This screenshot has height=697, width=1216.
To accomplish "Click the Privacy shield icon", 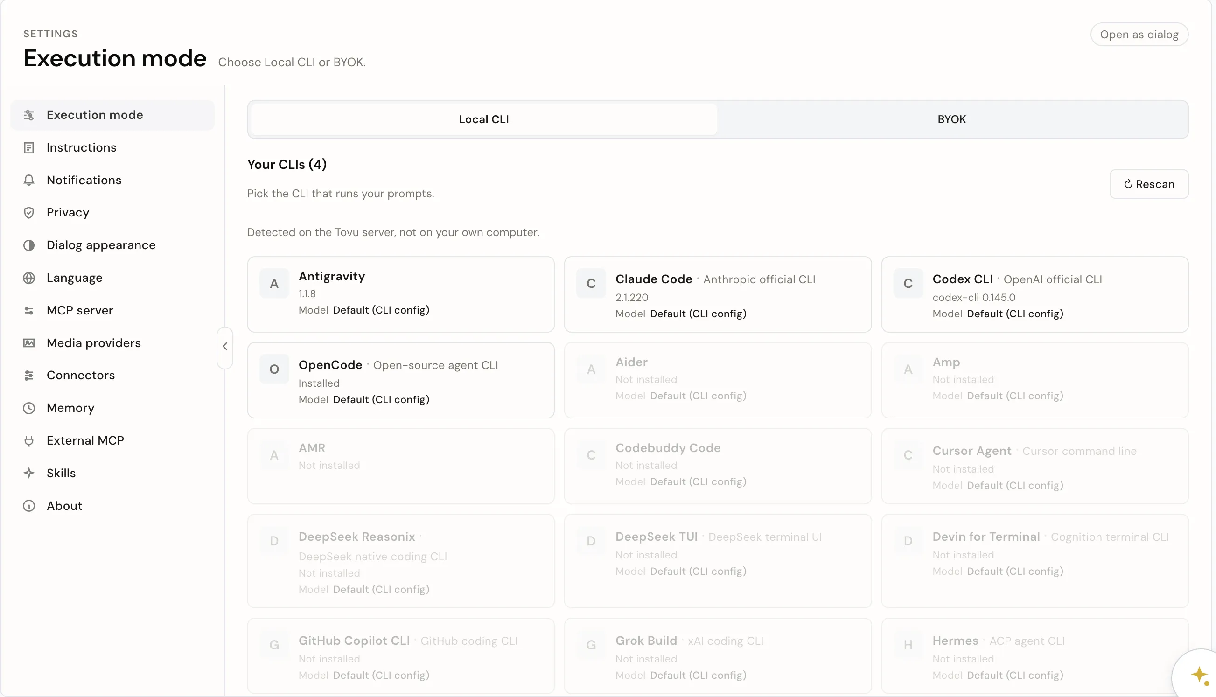I will 29,213.
